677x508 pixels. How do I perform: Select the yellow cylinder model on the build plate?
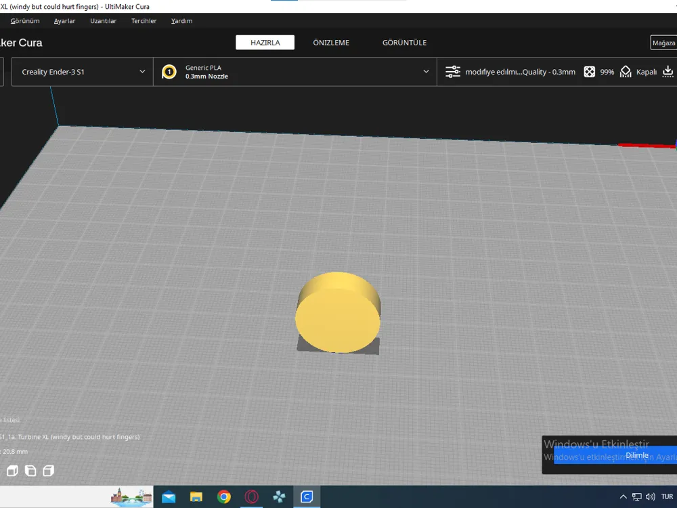click(x=338, y=312)
